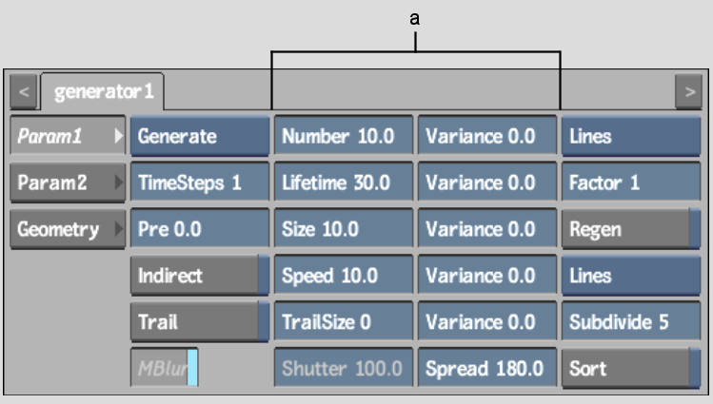Enable the MBlur toggle

(164, 368)
